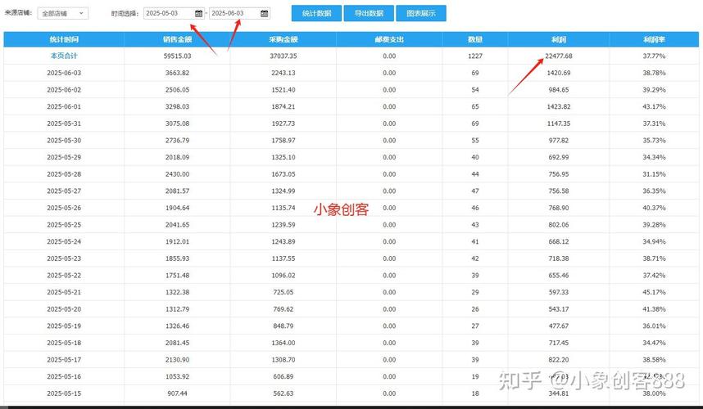Select profit value 692.99
This screenshot has width=703, height=409.
point(559,157)
